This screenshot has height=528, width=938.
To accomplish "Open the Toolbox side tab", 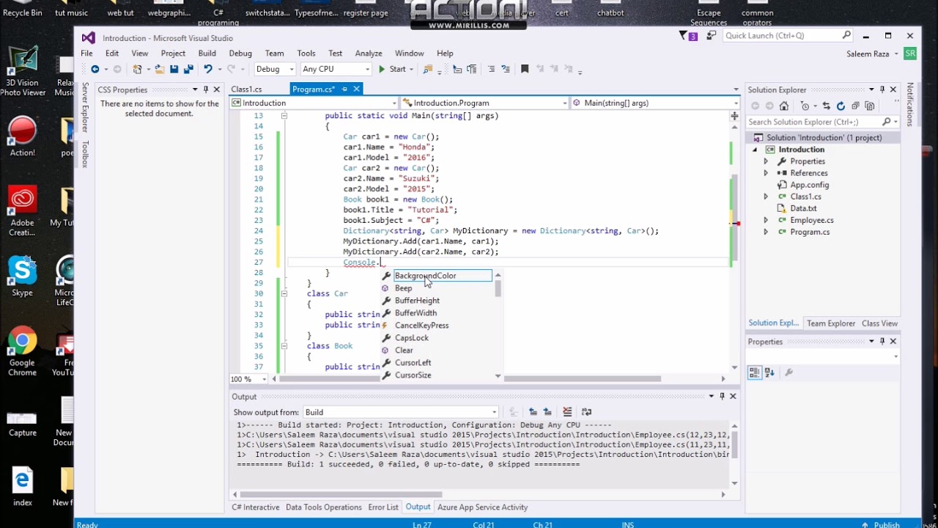I will coord(85,154).
